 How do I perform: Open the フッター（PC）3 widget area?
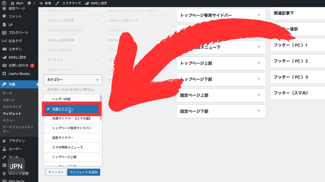click(x=297, y=77)
